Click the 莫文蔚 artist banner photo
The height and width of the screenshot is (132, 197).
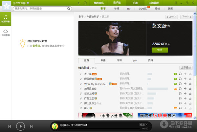[112, 38]
